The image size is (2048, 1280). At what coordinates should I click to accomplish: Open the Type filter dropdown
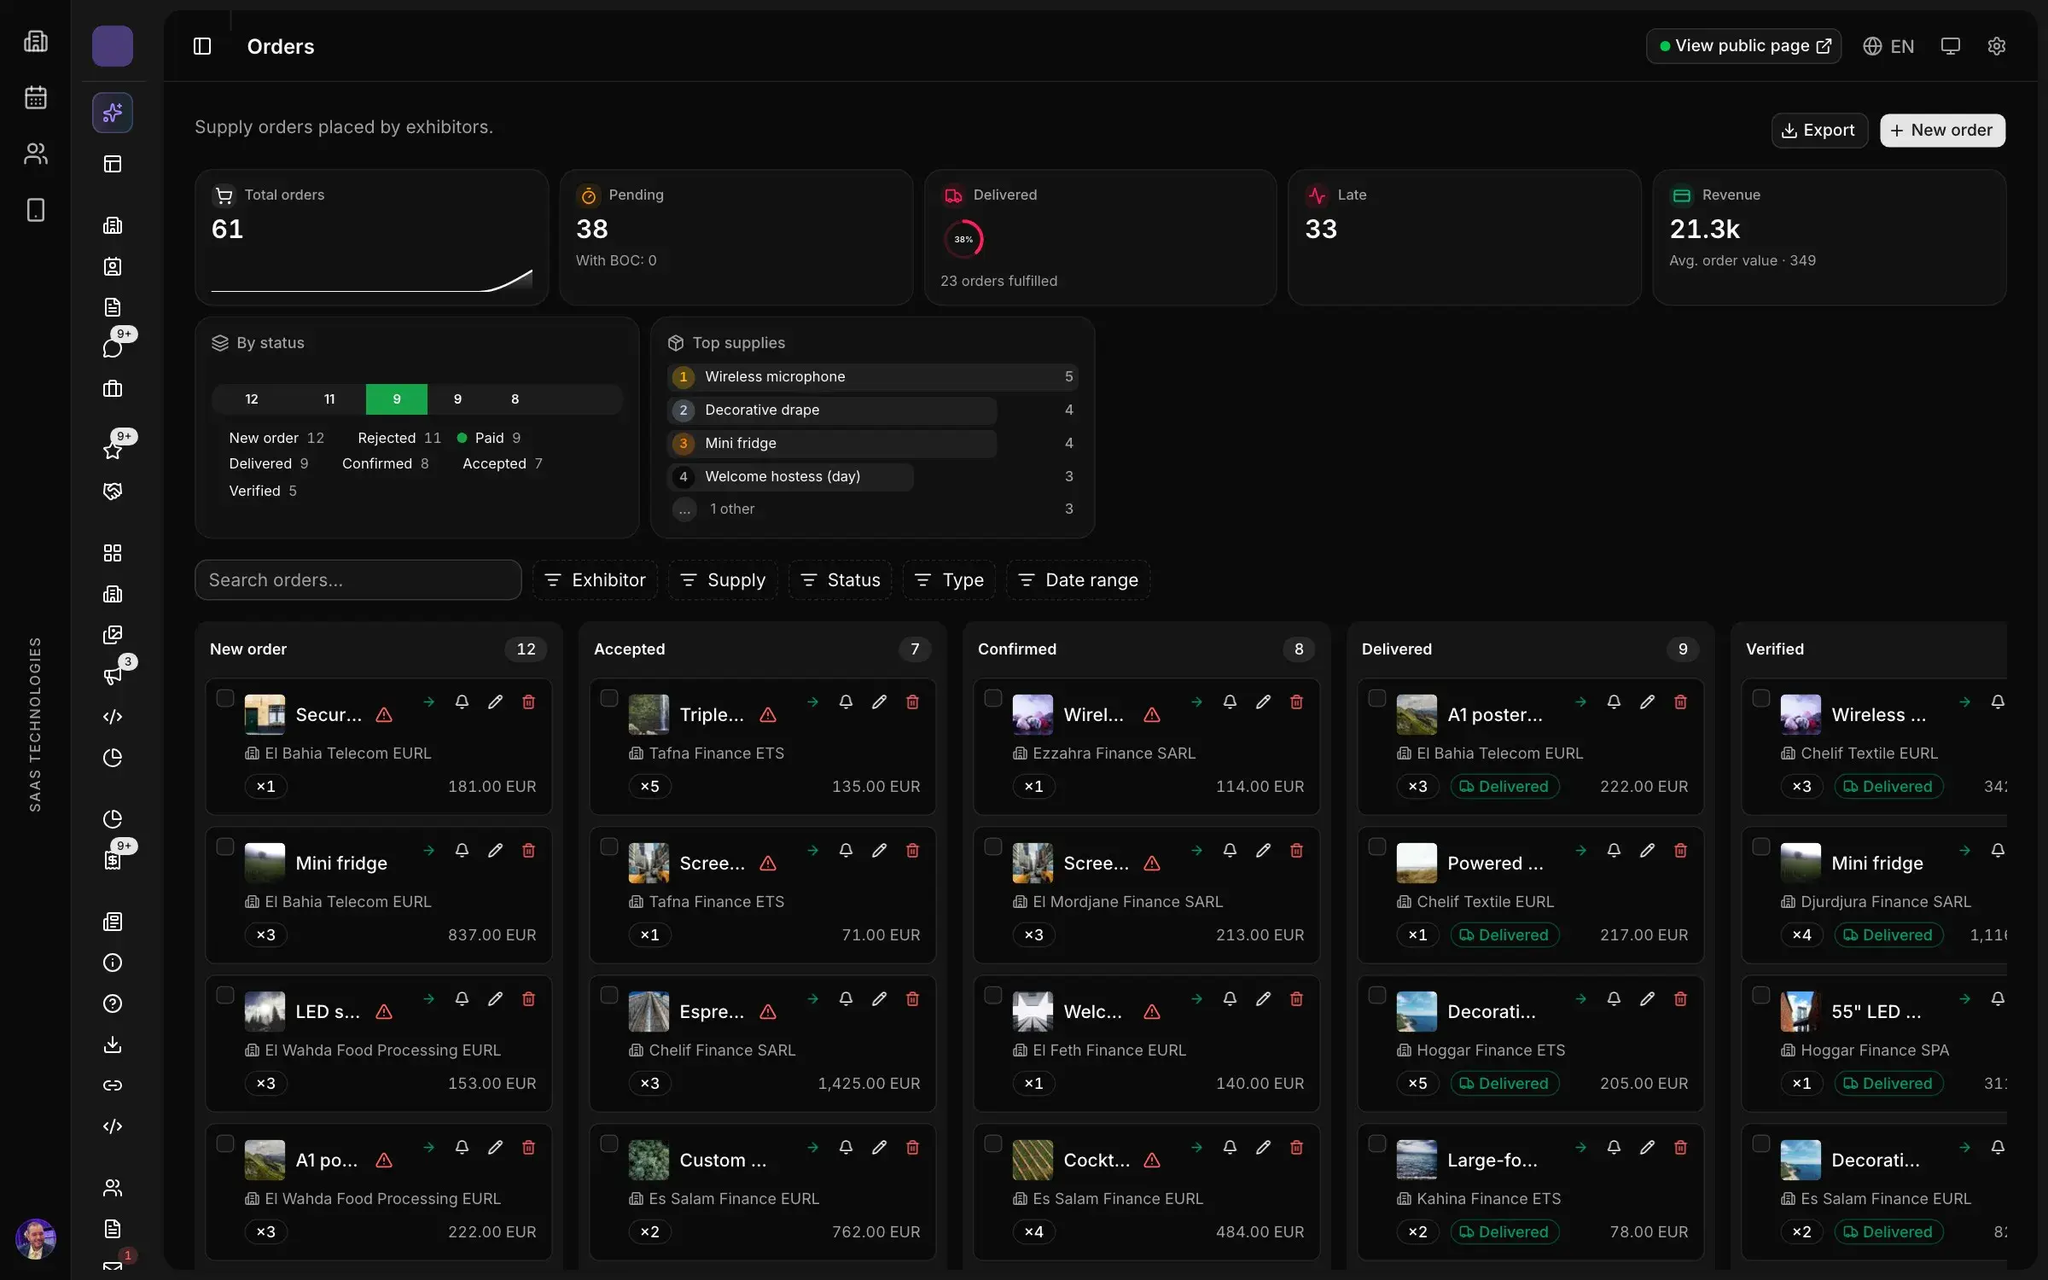click(x=949, y=580)
